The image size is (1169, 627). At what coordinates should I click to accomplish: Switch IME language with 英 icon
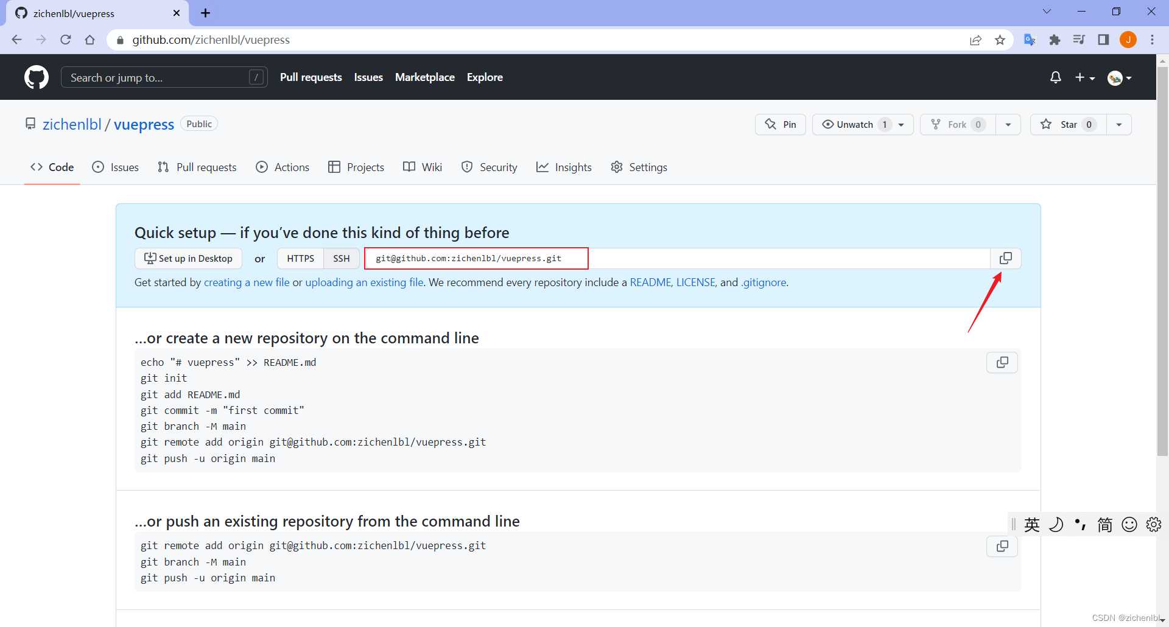click(1032, 525)
